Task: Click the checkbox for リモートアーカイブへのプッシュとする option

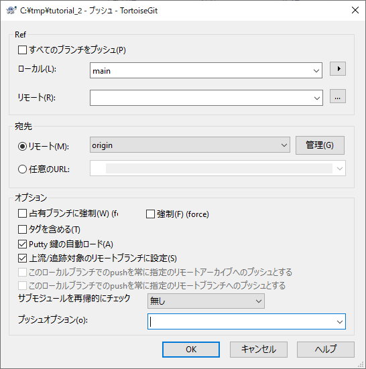Action: click(22, 273)
